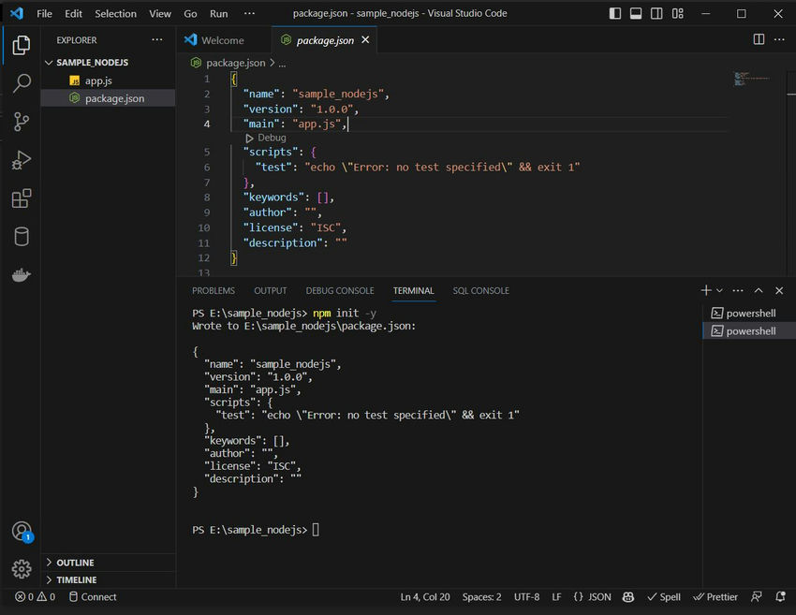Open the Search view in activity bar

click(22, 82)
